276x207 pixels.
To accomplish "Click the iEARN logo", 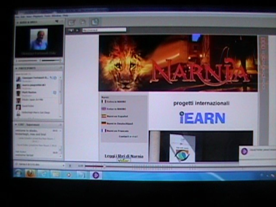I will point(202,118).
